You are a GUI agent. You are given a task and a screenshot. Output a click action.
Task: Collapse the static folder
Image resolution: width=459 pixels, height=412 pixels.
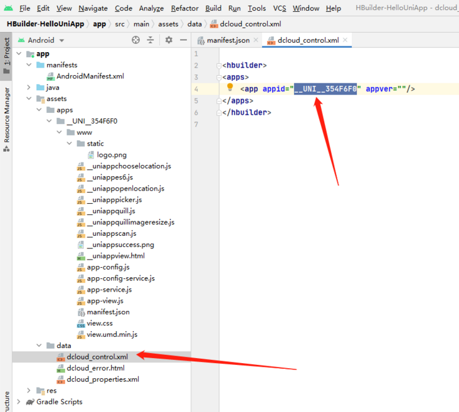[70, 143]
